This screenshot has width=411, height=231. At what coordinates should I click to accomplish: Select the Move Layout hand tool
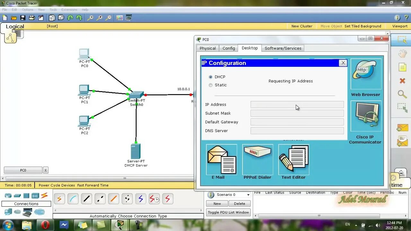coord(402,54)
